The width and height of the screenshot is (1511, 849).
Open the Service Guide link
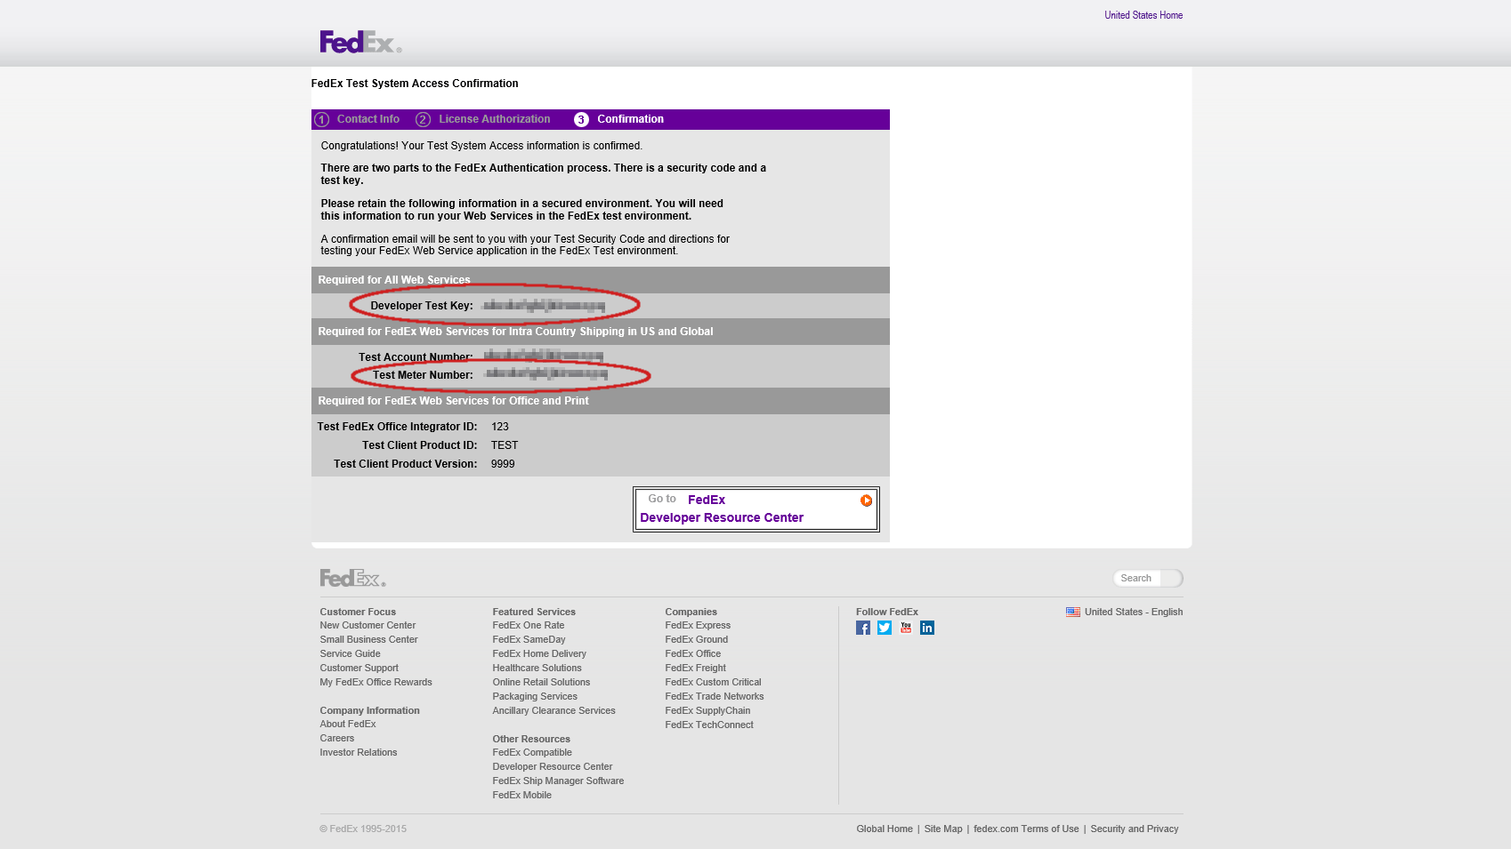[x=350, y=653]
